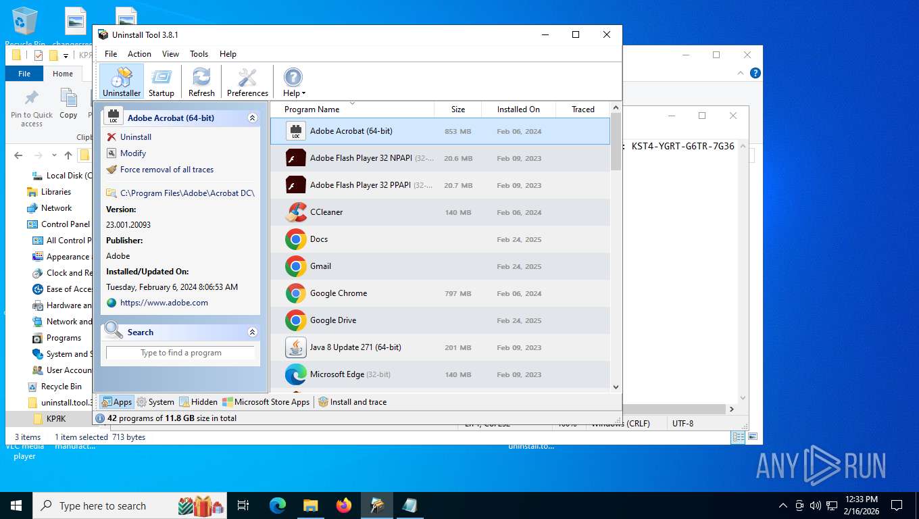
Task: Collapse the Search panel
Action: click(252, 332)
